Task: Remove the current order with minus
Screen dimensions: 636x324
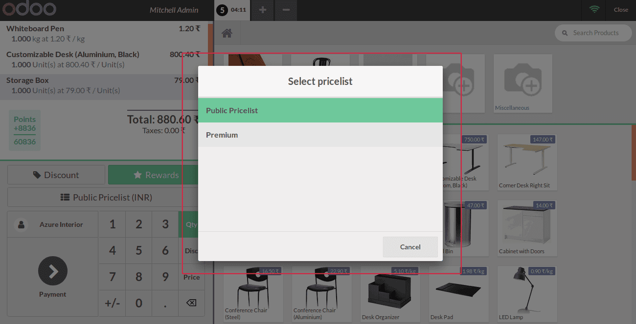Action: click(286, 10)
